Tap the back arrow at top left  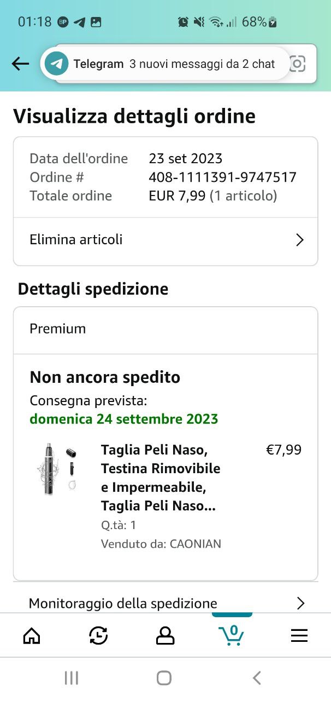click(x=20, y=64)
